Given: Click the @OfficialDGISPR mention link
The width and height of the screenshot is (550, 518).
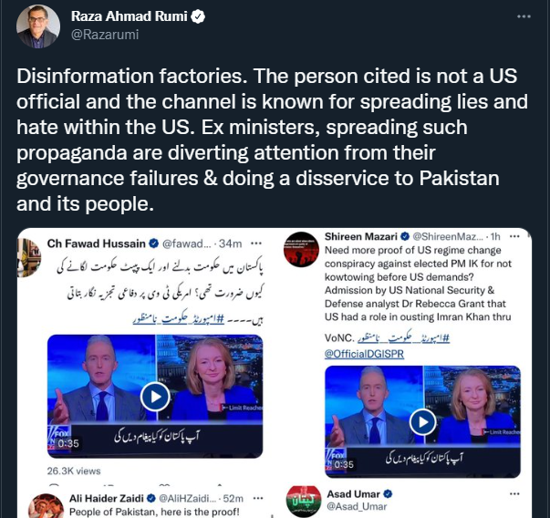Looking at the screenshot, I should (x=364, y=354).
